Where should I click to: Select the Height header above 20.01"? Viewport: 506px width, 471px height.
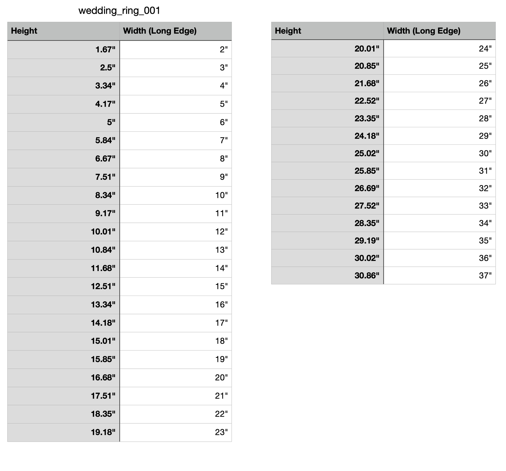(327, 31)
